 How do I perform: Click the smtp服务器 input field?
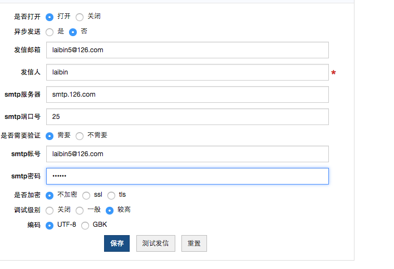(187, 94)
